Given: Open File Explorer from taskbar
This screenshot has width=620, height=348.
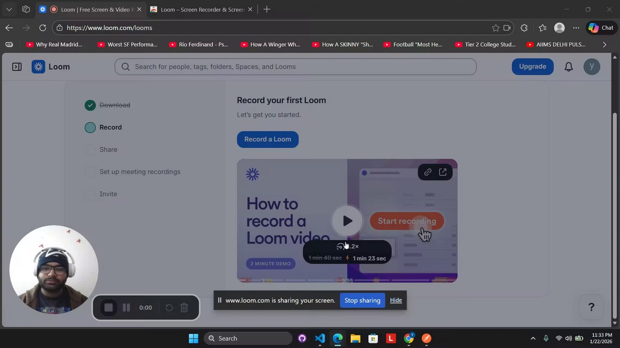Looking at the screenshot, I should [x=355, y=338].
